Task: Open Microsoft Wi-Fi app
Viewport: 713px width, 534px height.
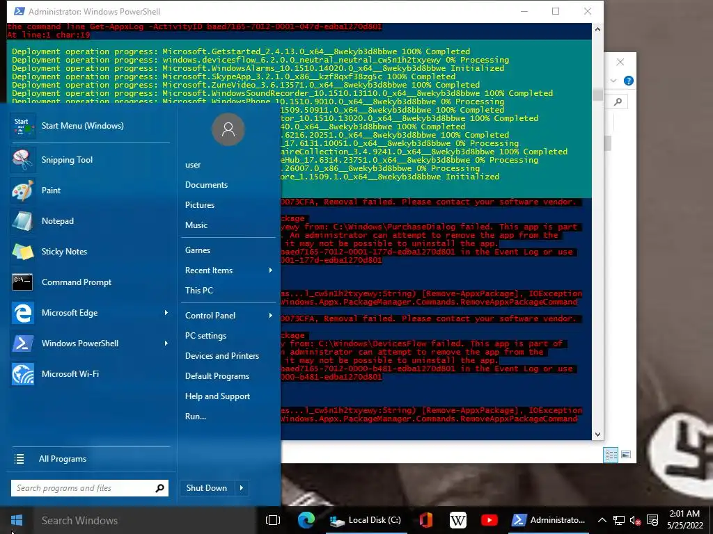Action: [90, 373]
